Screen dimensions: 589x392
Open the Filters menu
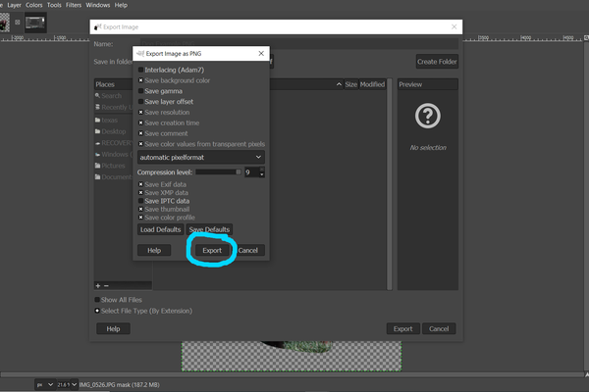point(74,5)
